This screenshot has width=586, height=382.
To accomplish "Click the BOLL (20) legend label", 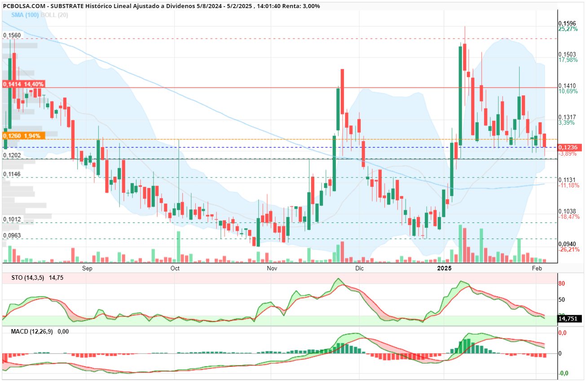I will (x=54, y=14).
